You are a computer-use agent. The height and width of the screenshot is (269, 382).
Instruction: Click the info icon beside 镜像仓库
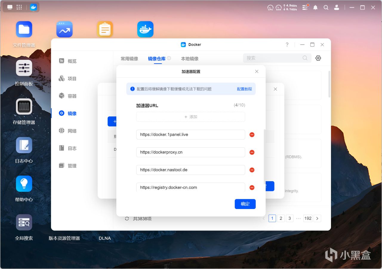169,58
